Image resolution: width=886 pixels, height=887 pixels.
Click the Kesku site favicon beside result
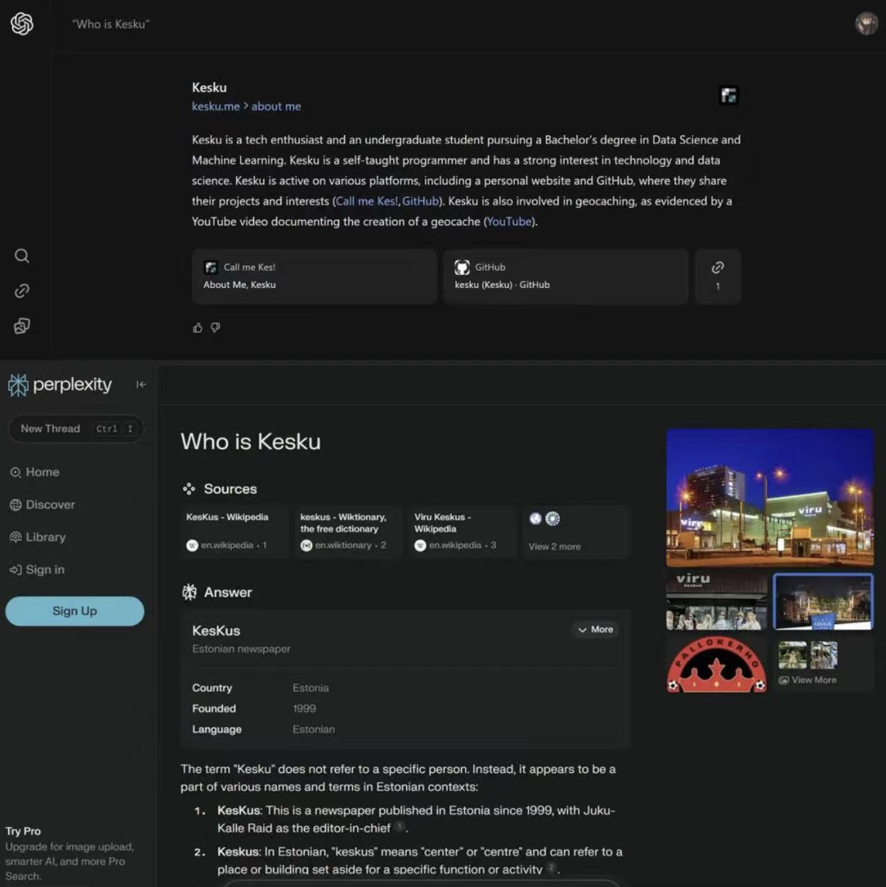tap(728, 95)
